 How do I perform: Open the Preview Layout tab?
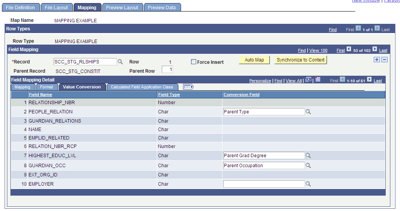coord(122,8)
